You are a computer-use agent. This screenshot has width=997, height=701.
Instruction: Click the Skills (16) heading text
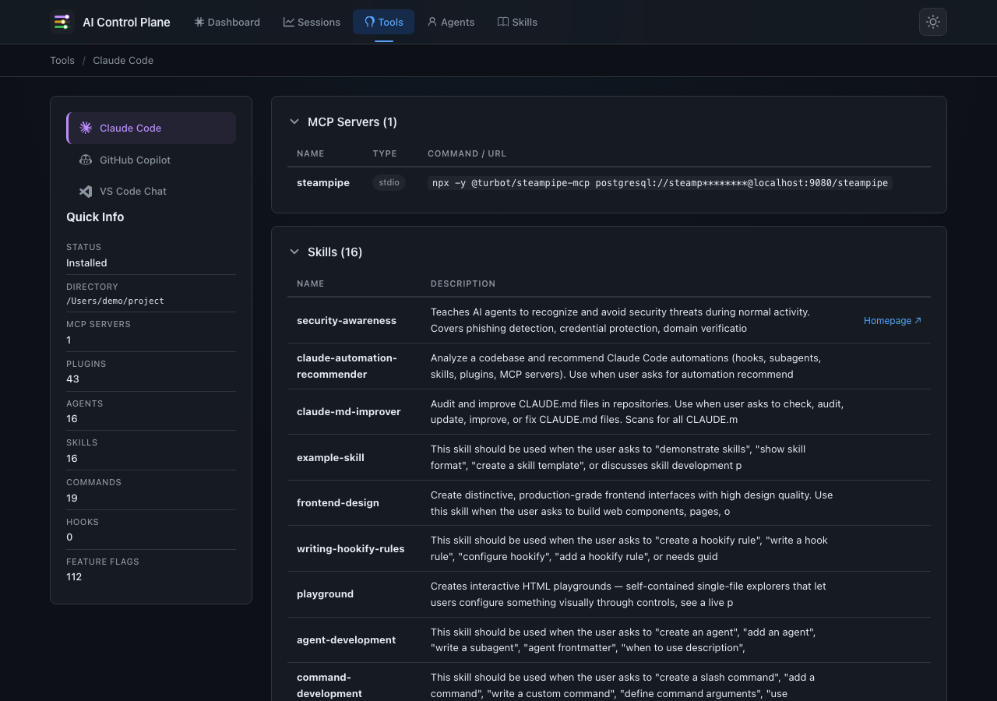pyautogui.click(x=335, y=252)
